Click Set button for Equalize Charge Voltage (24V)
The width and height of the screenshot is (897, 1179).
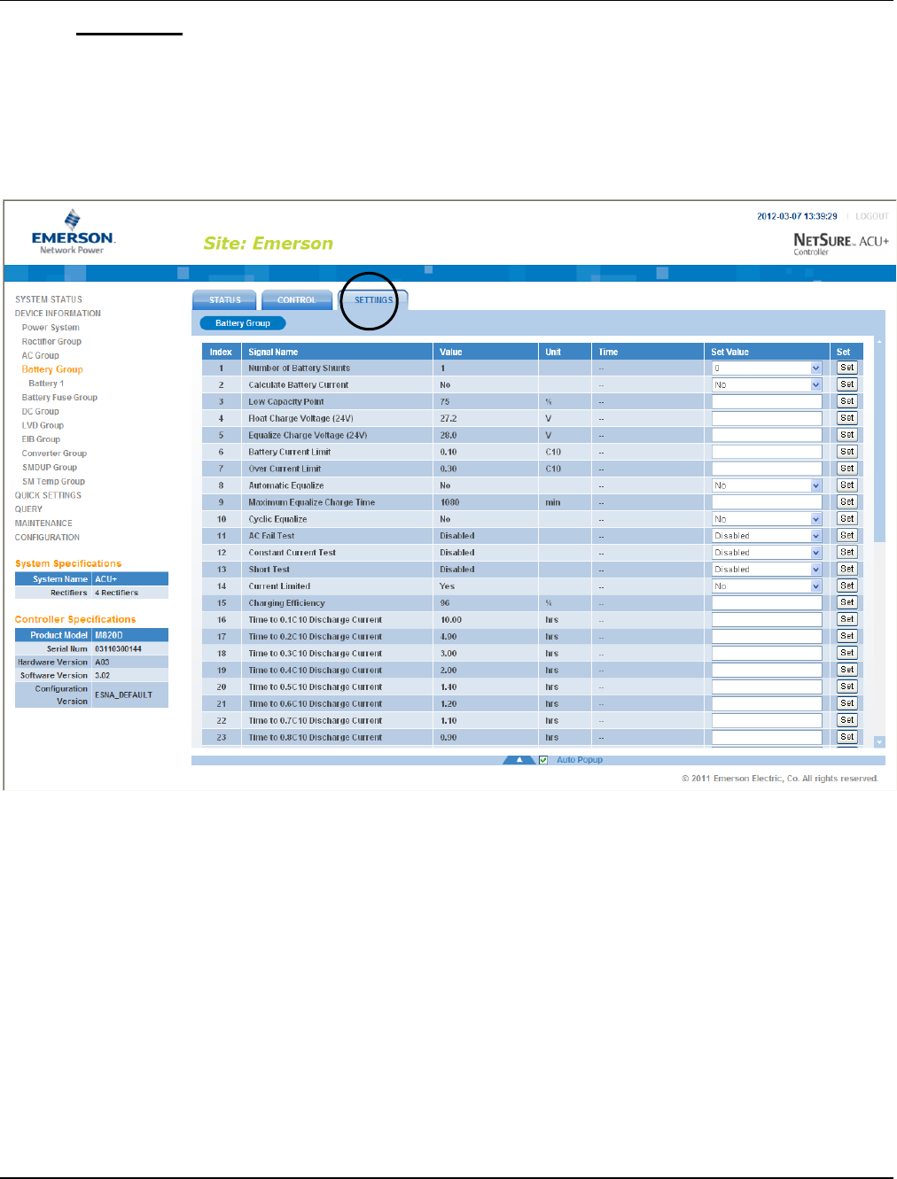pyautogui.click(x=847, y=435)
